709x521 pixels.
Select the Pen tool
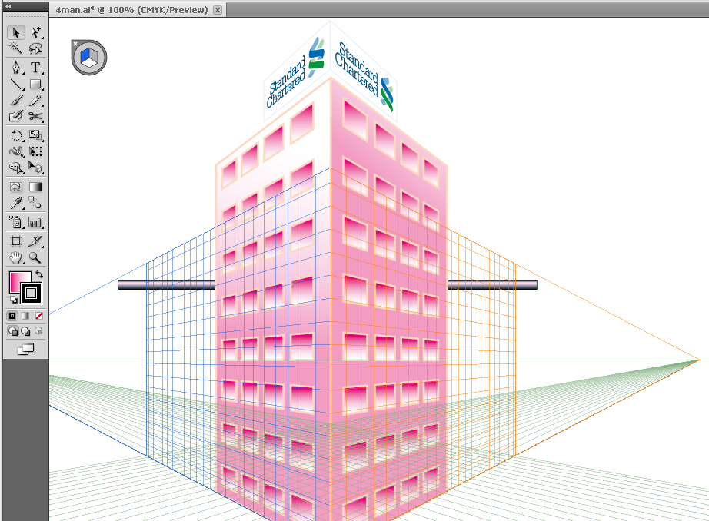(16, 68)
